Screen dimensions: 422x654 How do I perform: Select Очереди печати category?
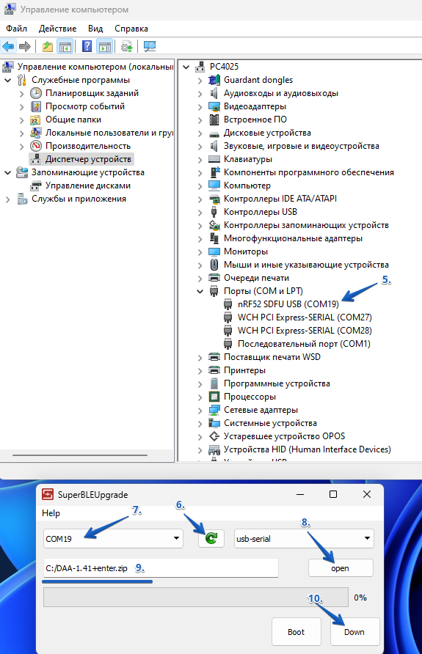tap(256, 278)
